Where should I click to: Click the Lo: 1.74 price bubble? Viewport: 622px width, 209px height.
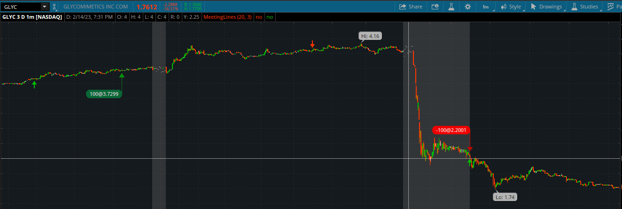(x=505, y=197)
